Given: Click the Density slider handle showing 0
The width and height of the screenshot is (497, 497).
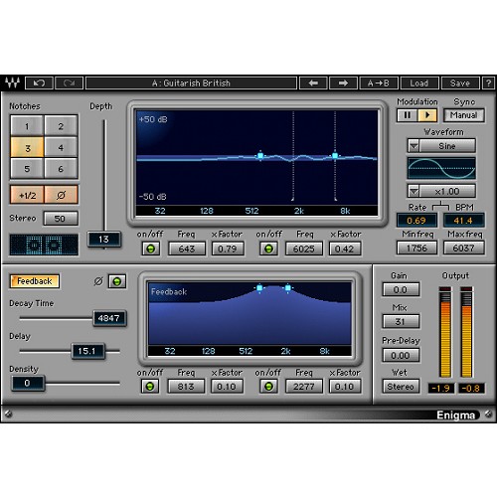Looking at the screenshot, I should pyautogui.click(x=28, y=383).
